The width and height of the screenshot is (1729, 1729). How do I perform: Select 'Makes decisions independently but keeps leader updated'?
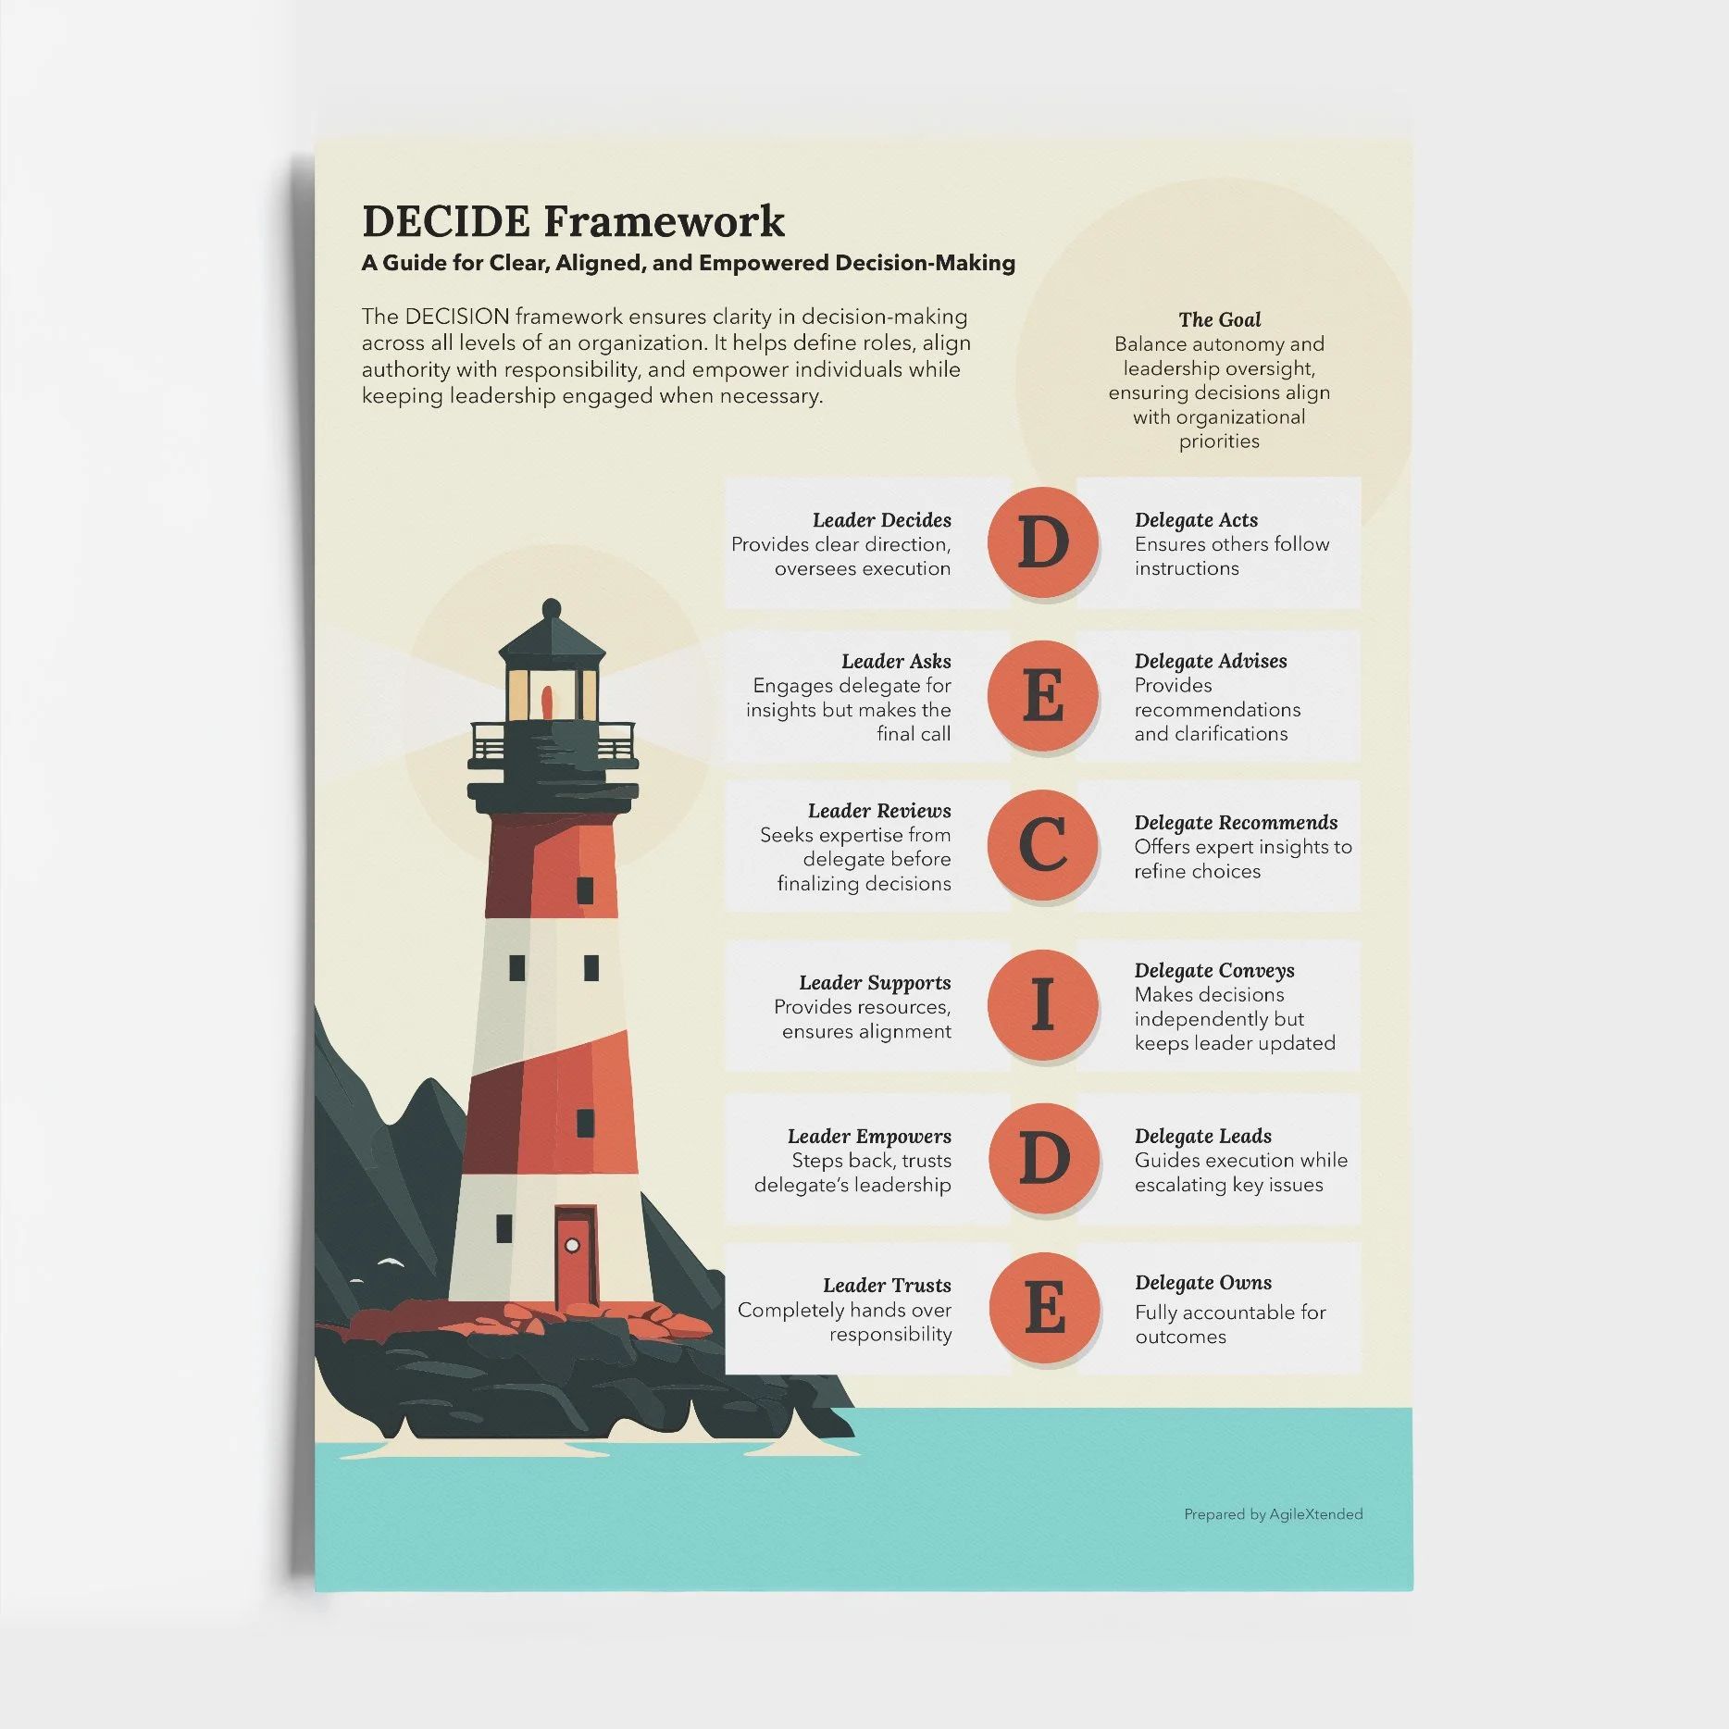1235,1019
